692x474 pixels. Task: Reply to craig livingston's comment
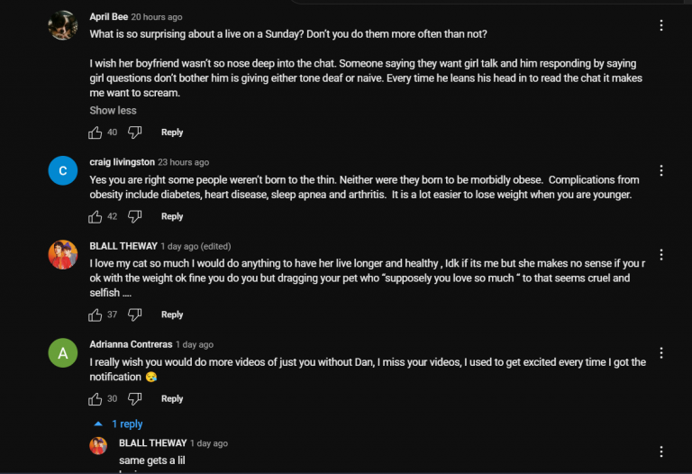[172, 216]
